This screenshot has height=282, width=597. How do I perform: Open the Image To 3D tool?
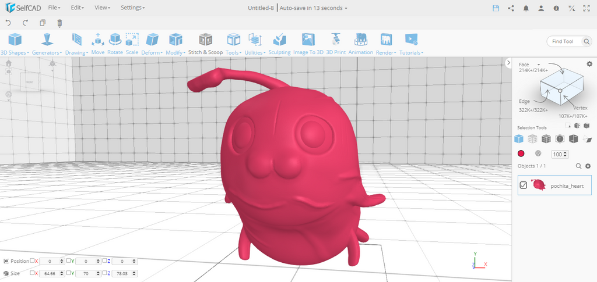(308, 40)
